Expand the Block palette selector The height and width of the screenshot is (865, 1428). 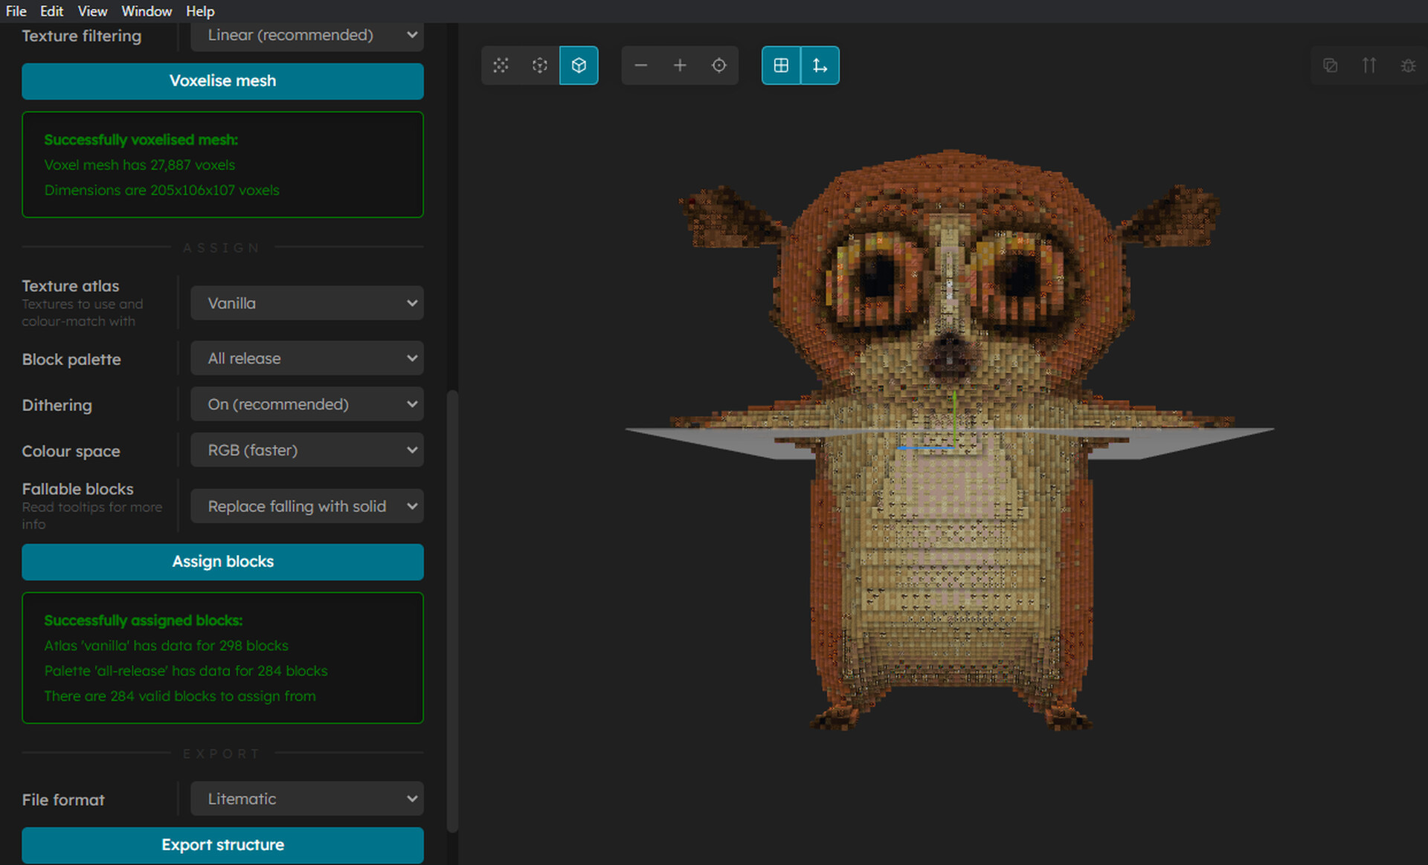[306, 357]
